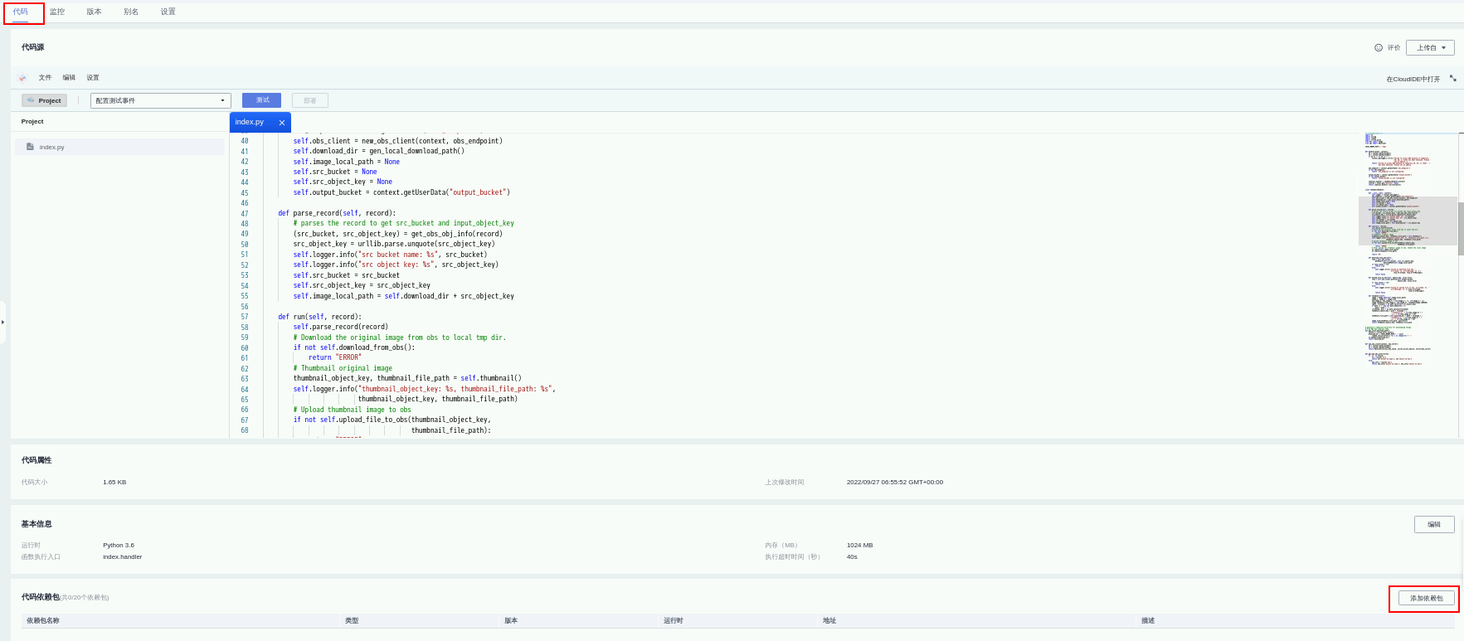1464x641 pixels.
Task: Switch to the 监控 tab
Action: [x=57, y=12]
